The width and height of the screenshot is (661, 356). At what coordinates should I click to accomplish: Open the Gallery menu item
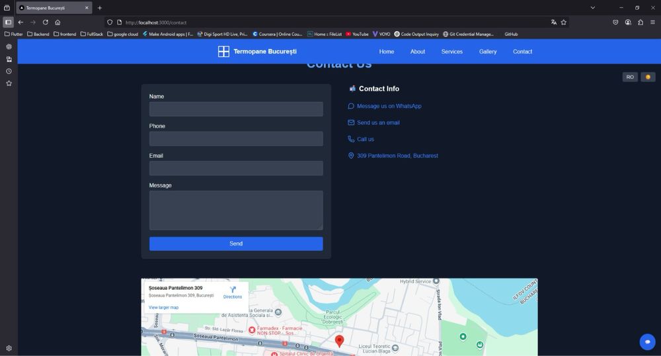(487, 52)
